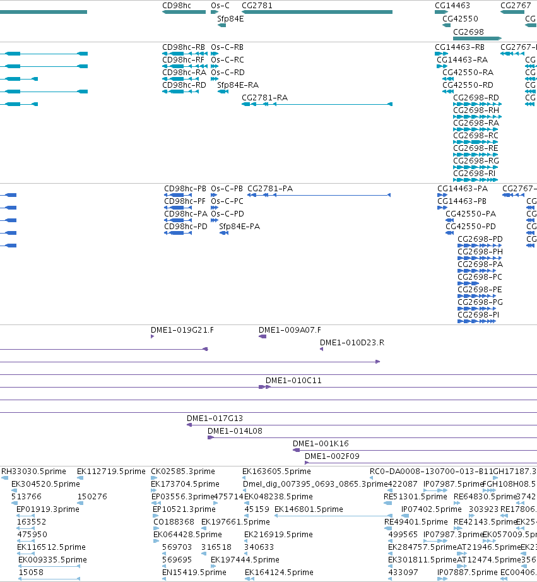This screenshot has width=537, height=582.
Task: Click the Os-C-RB transcript label
Action: tap(227, 47)
